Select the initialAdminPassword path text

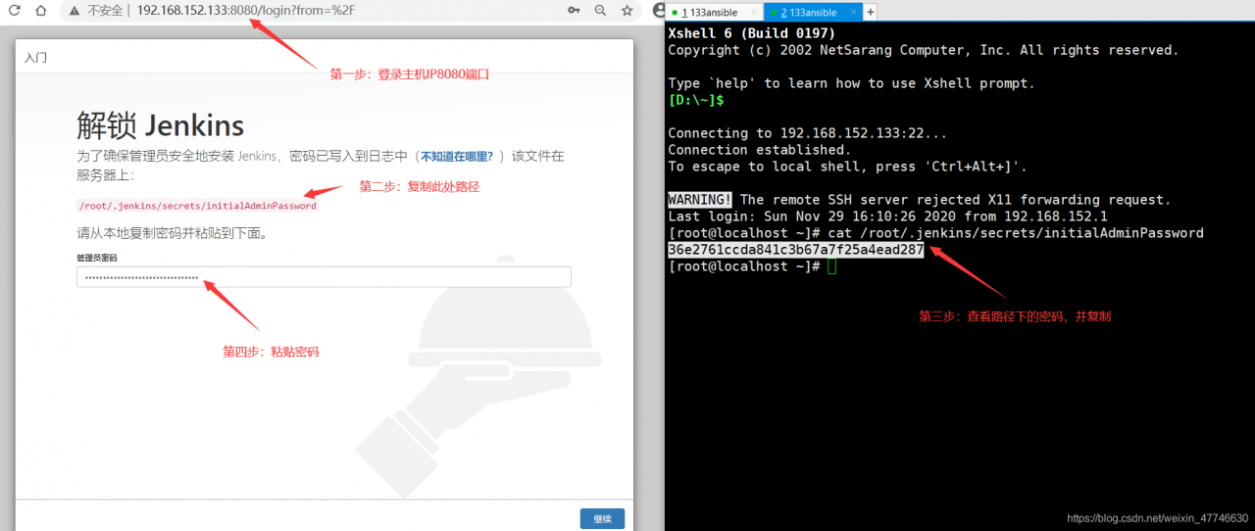pyautogui.click(x=197, y=206)
